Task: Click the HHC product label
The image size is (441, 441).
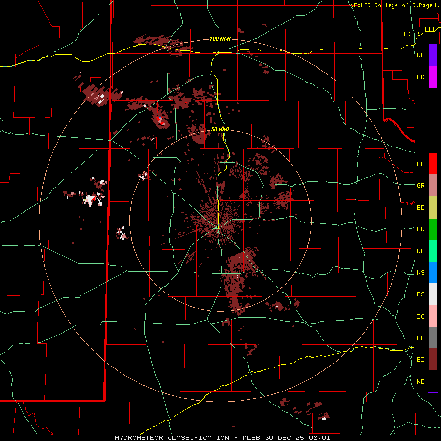Action: click(x=431, y=29)
